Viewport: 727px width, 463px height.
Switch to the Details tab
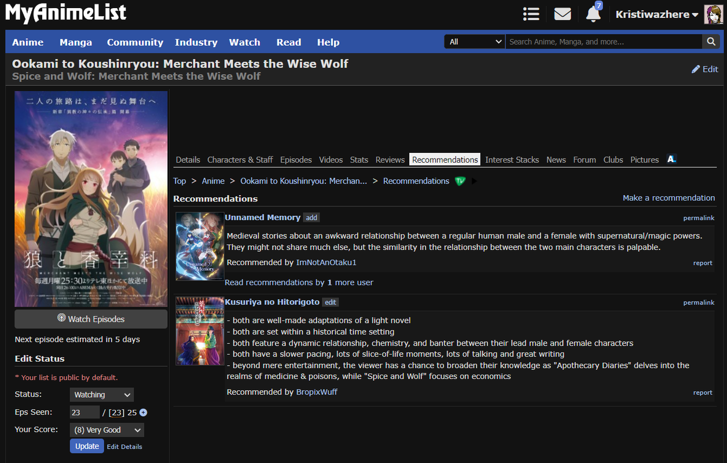click(x=188, y=160)
